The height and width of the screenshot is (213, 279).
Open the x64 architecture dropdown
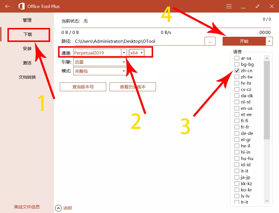[137, 53]
